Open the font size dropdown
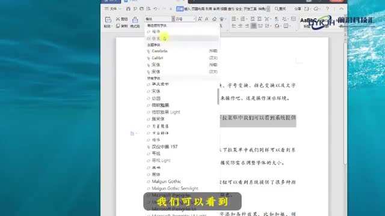Viewport: 385px width, 216px height. click(x=194, y=19)
